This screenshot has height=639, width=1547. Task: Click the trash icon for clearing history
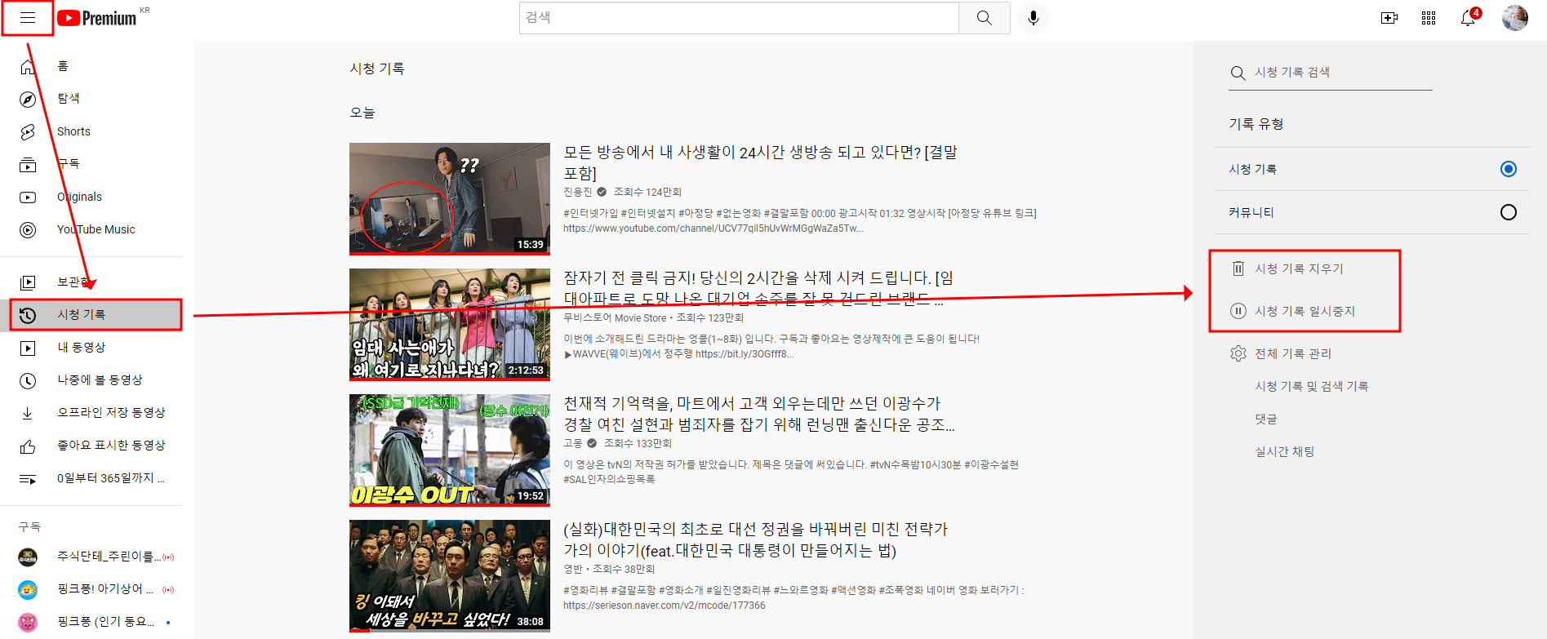pyautogui.click(x=1238, y=268)
